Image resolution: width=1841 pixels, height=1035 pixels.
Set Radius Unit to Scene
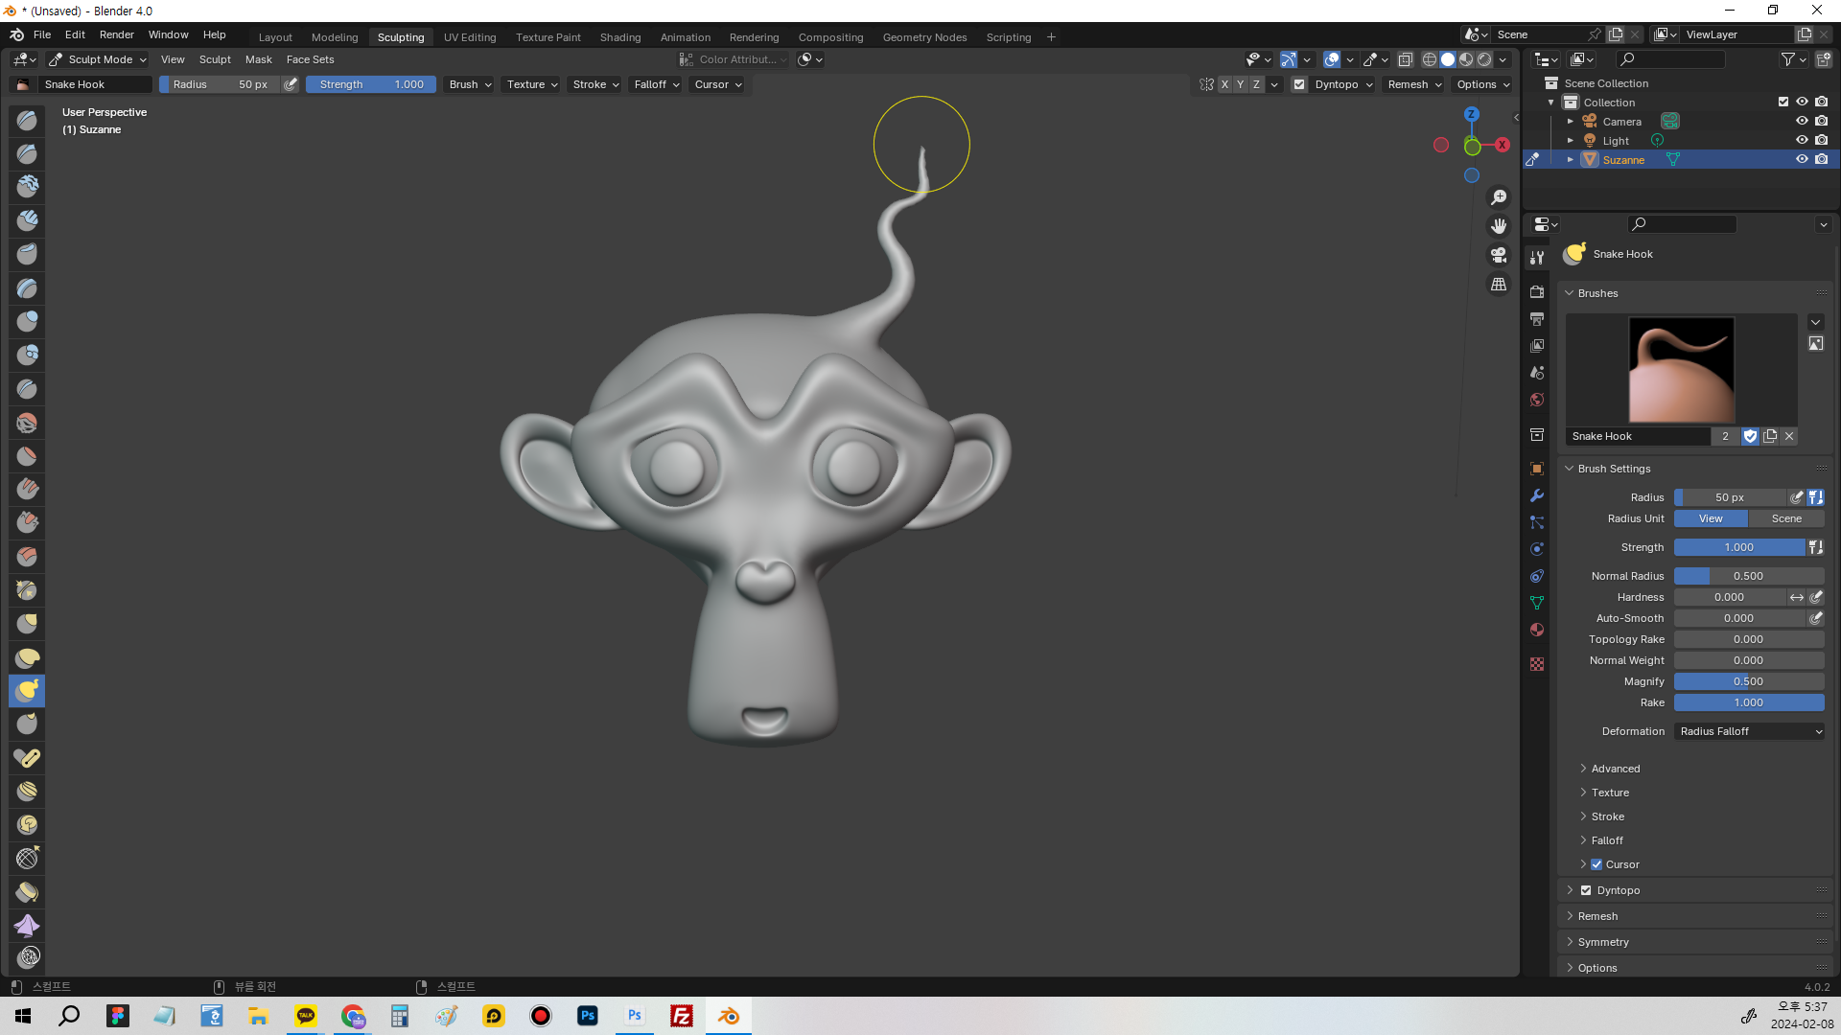(1786, 518)
